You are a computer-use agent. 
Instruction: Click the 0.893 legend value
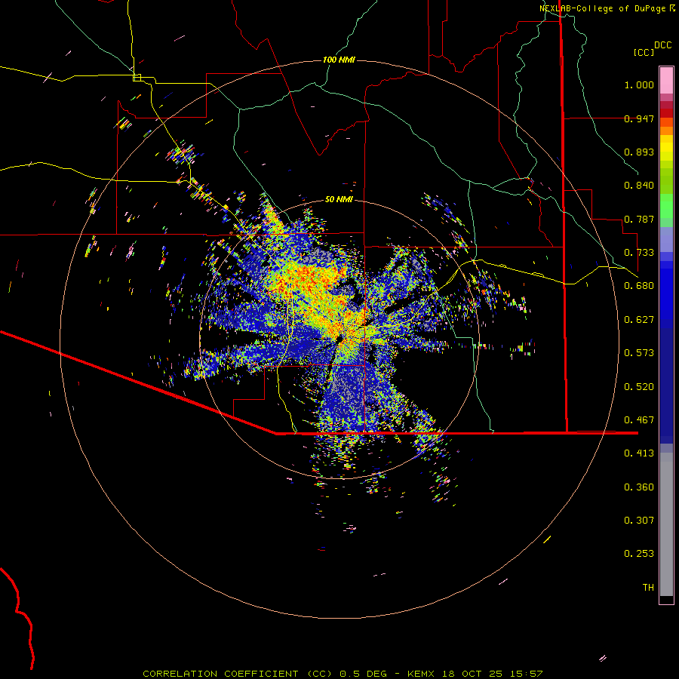(639, 152)
